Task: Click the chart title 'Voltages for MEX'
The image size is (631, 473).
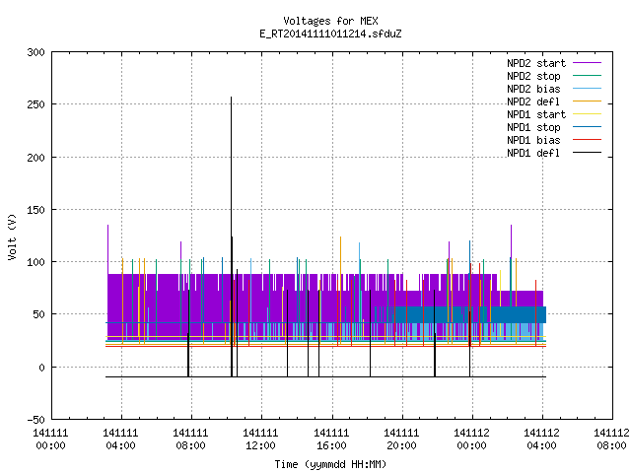Action: (330, 21)
